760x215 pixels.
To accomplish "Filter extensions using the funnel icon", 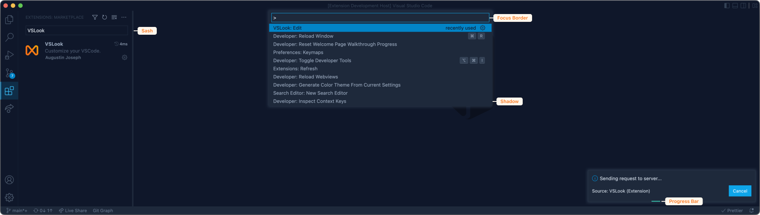I will [95, 17].
